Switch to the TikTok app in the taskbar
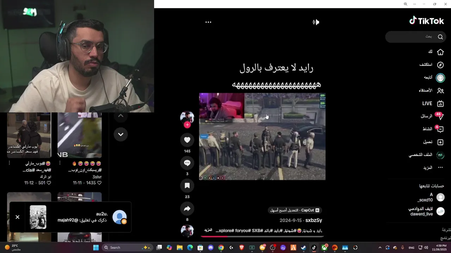This screenshot has width=451, height=253. [x=314, y=247]
